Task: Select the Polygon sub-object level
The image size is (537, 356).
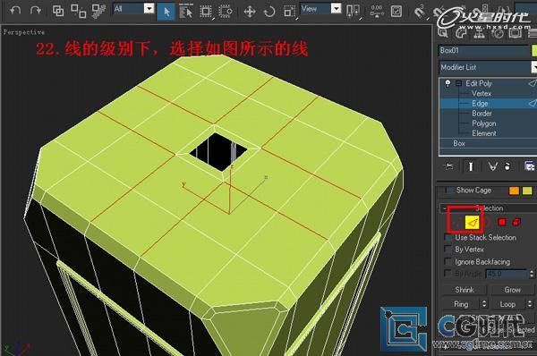Action: tap(483, 123)
